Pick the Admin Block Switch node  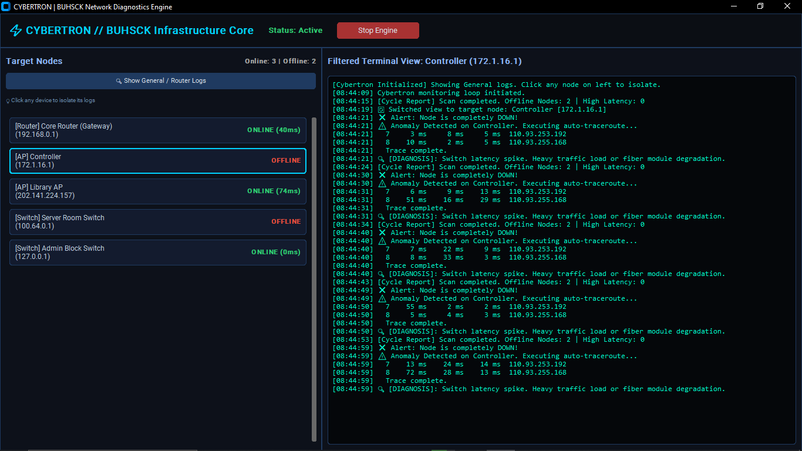pos(158,253)
